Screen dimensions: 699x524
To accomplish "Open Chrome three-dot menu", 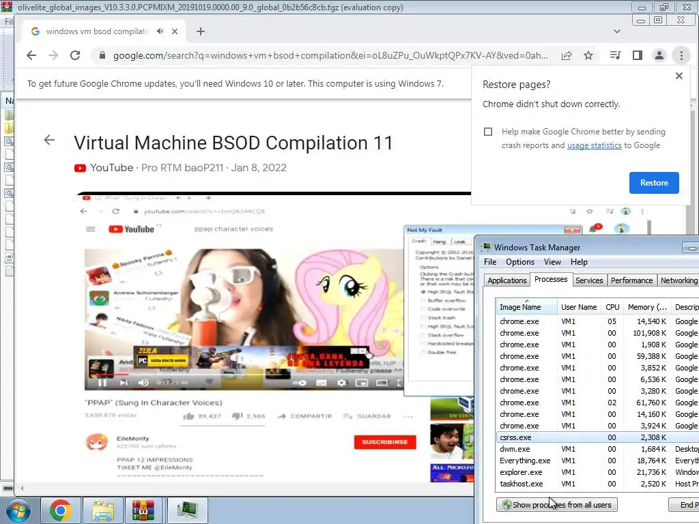I will coord(681,55).
